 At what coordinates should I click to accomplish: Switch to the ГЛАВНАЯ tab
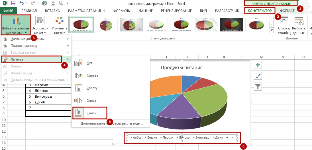click(29, 11)
